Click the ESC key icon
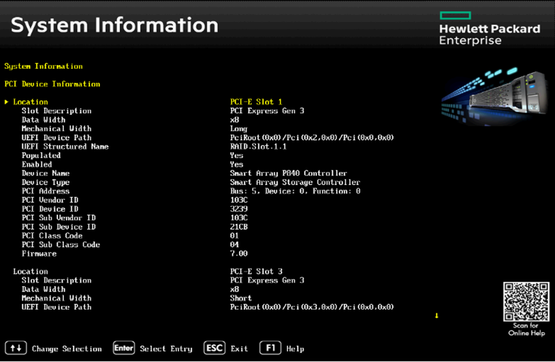 (215, 348)
